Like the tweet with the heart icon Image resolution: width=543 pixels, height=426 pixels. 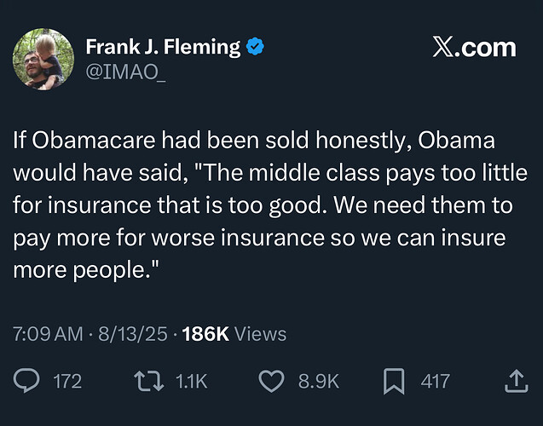pos(270,382)
